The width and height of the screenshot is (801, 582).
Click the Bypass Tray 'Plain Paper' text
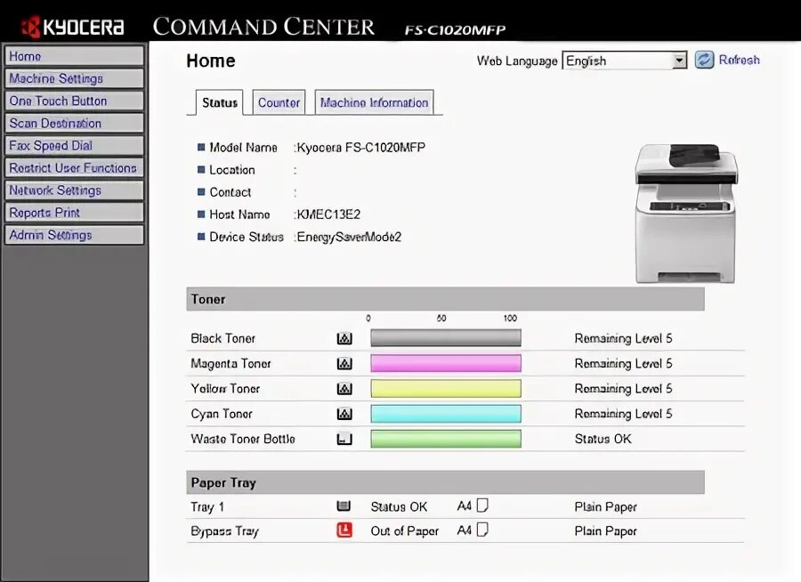605,531
